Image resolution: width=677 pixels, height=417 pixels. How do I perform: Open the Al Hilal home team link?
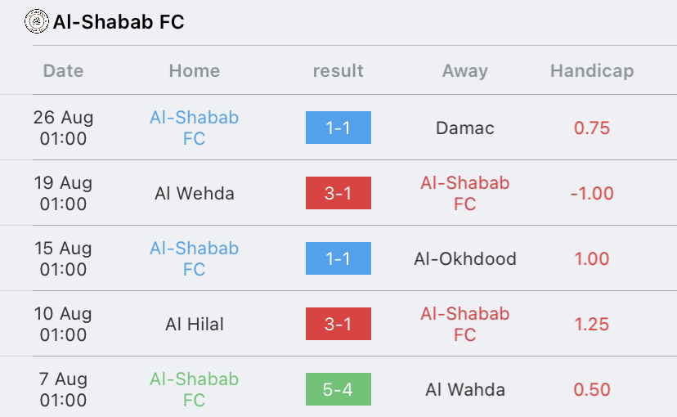(x=195, y=324)
